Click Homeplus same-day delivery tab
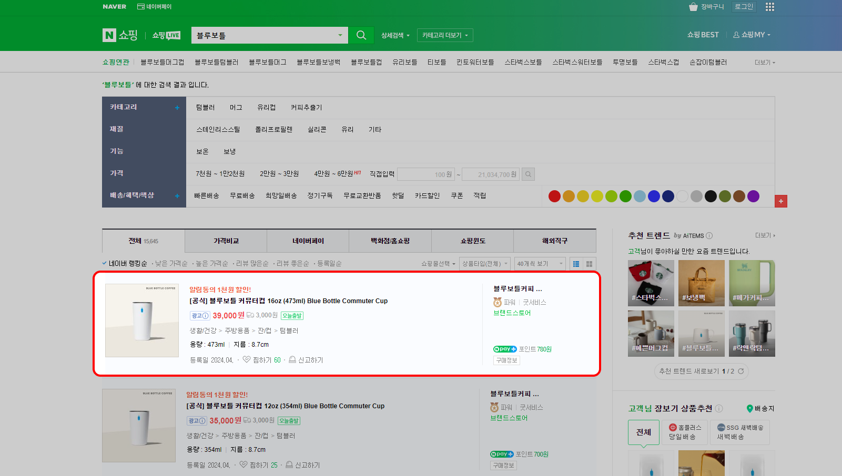The image size is (842, 476). (x=685, y=432)
